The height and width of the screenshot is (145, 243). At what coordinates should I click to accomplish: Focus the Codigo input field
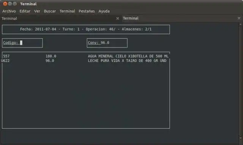[x=22, y=43]
